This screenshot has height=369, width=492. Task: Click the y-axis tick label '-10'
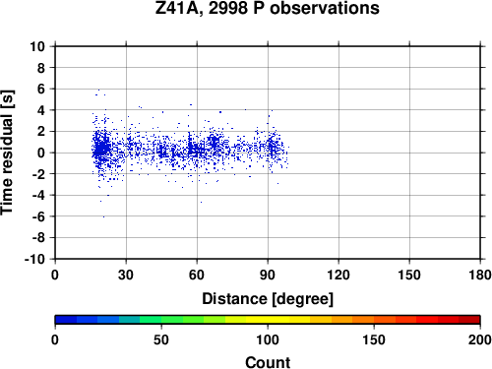(x=34, y=259)
